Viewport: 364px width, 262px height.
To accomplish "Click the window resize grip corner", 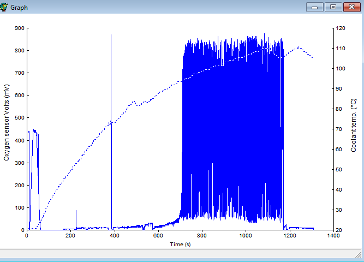I will tap(358, 254).
